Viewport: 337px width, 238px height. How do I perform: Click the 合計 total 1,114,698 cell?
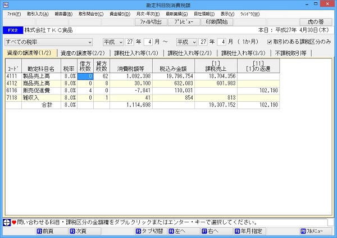(x=131, y=105)
